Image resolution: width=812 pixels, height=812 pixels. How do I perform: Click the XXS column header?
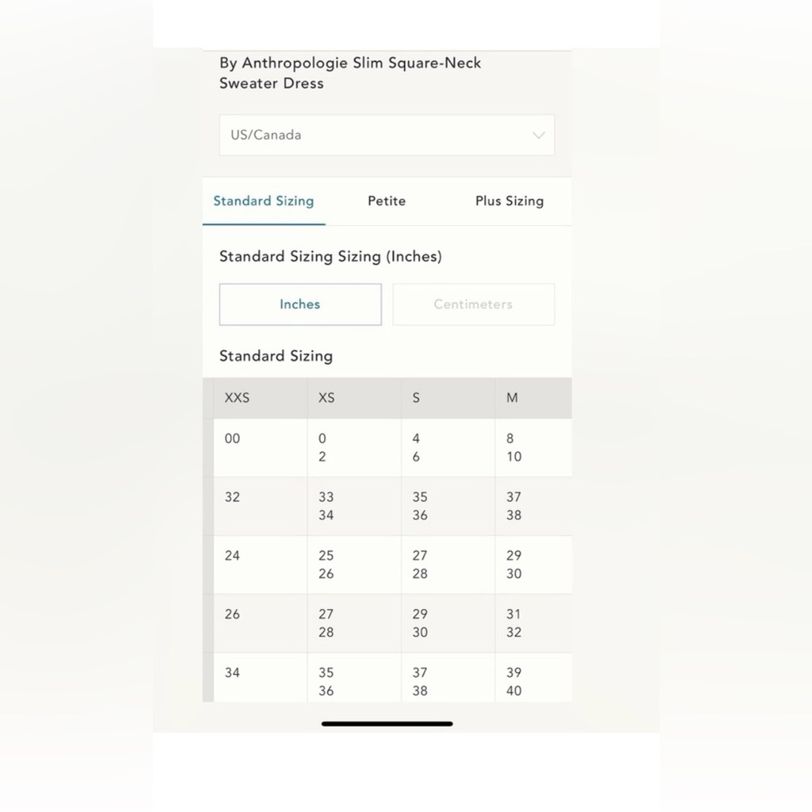[261, 398]
